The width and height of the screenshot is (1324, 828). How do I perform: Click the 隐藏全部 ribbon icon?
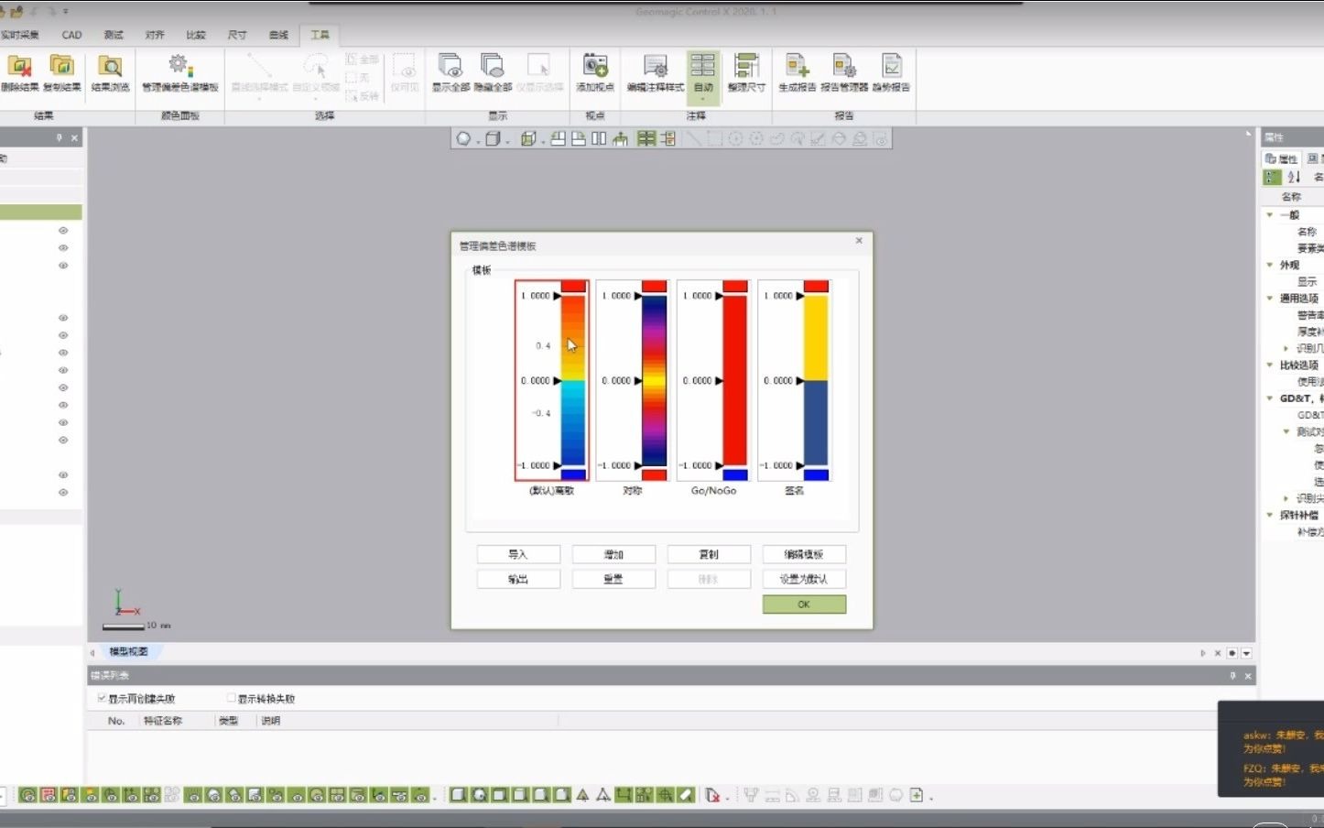[493, 72]
